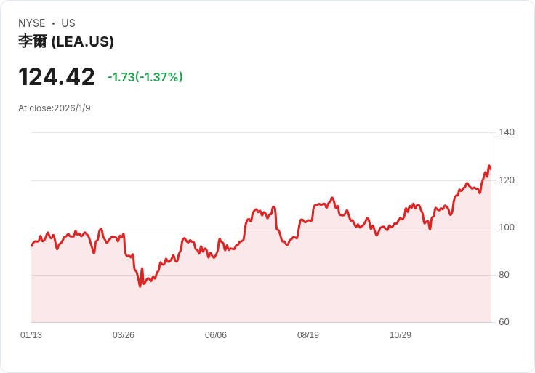Click the 10/29 date axis label
This screenshot has height=373, width=535.
pos(401,335)
